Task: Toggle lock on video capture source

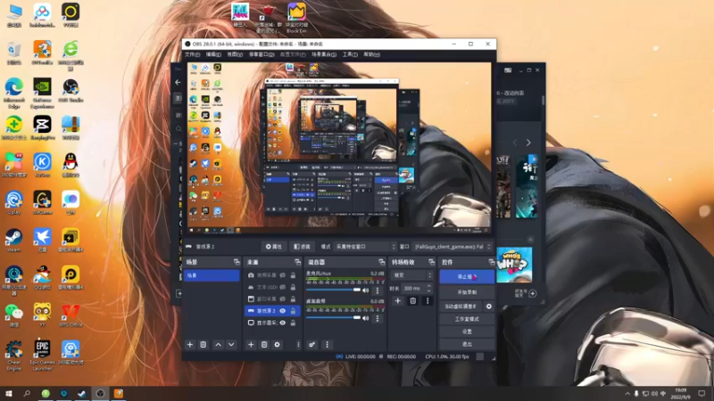Action: point(294,275)
